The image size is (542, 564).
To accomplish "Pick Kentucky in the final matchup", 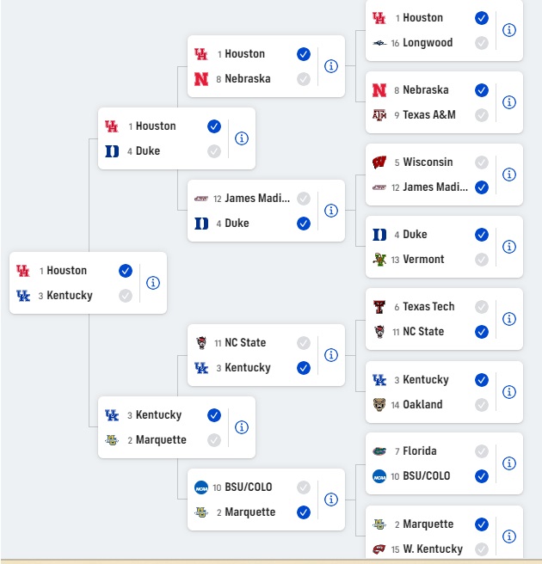I will coord(126,296).
